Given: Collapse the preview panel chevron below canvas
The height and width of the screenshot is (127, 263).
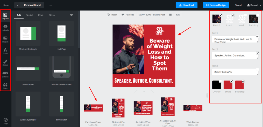Looking at the screenshot, I should coord(144,92).
